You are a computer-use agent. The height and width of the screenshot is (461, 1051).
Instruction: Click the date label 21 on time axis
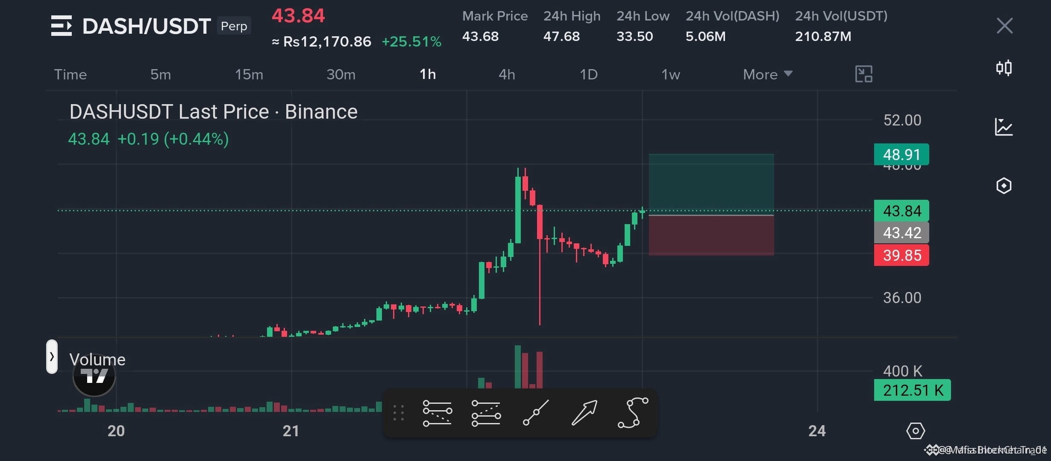pos(291,431)
